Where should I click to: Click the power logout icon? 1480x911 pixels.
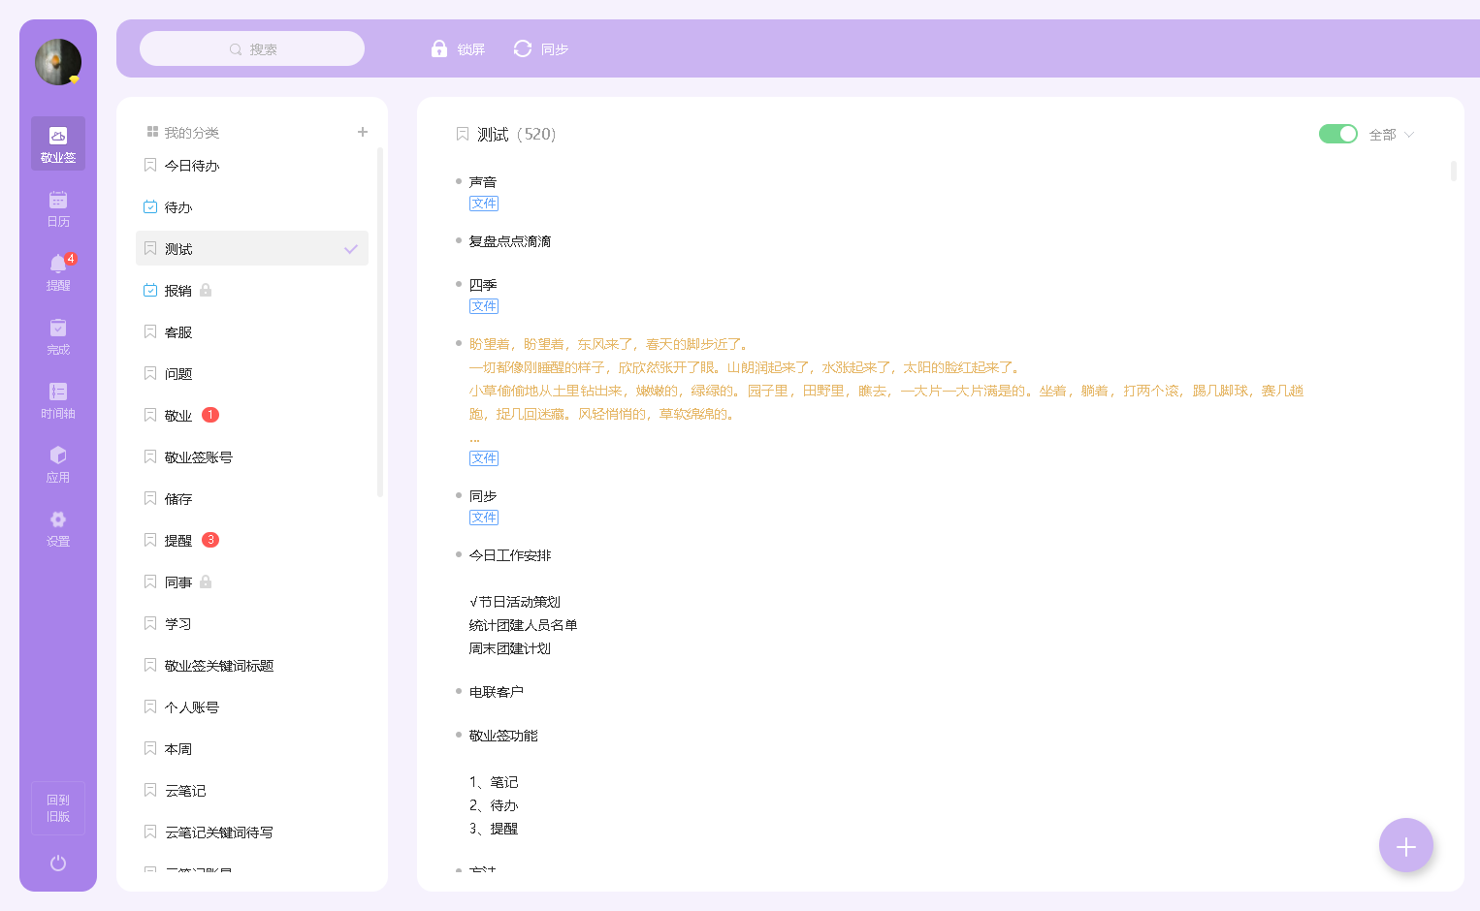(58, 863)
